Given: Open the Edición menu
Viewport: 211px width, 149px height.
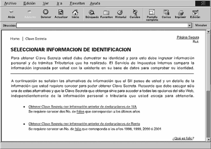Looking at the screenshot, I should (29, 3).
